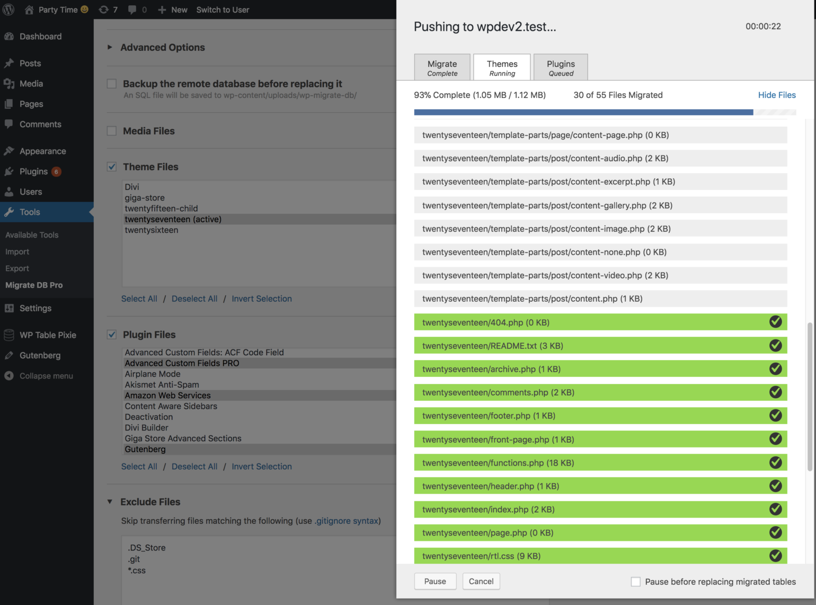Open Migrate DB Pro submenu item

pos(34,285)
